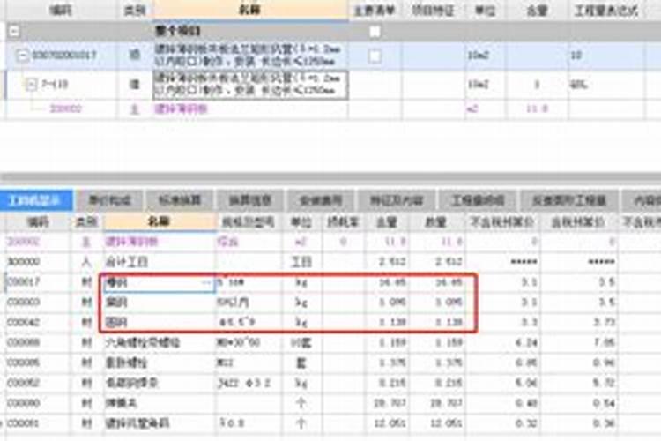Select the M12 spec cell of 膨胀螺栓
This screenshot has height=441, width=661.
pos(249,363)
